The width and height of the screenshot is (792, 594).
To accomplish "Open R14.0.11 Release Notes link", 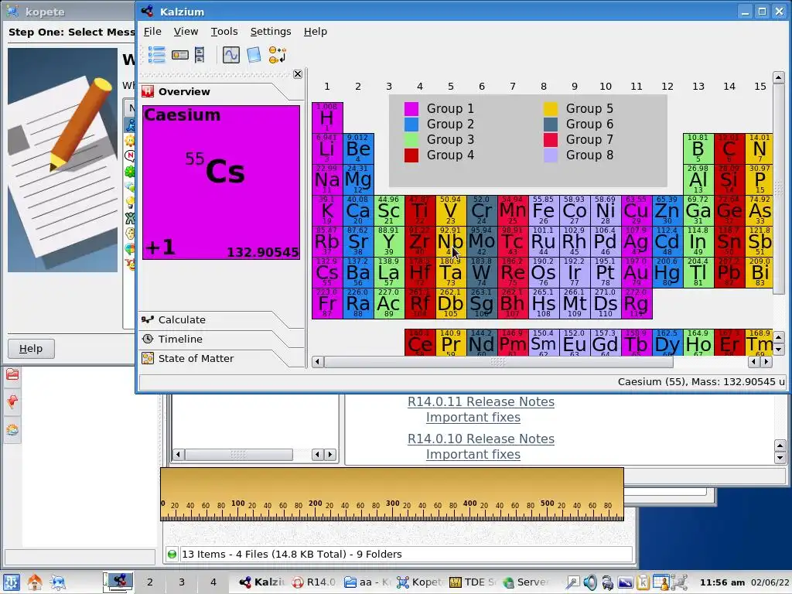I will click(x=481, y=401).
